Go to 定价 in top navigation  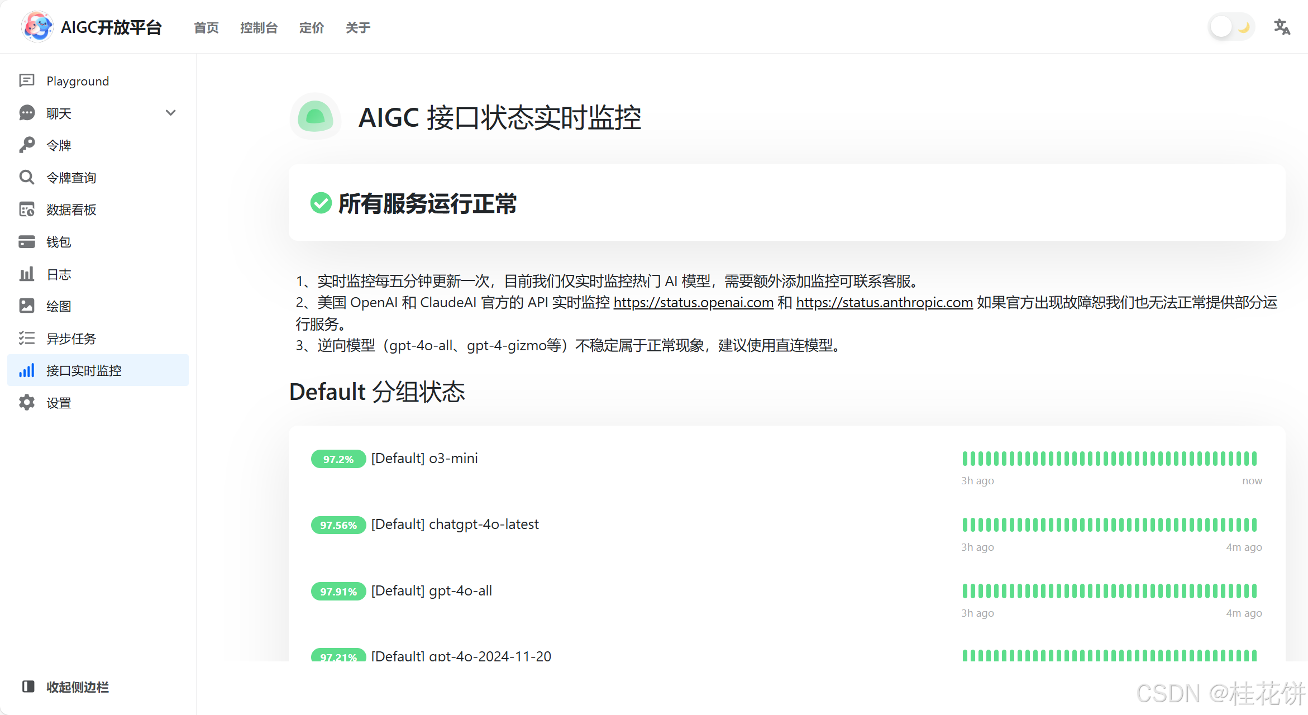tap(311, 27)
